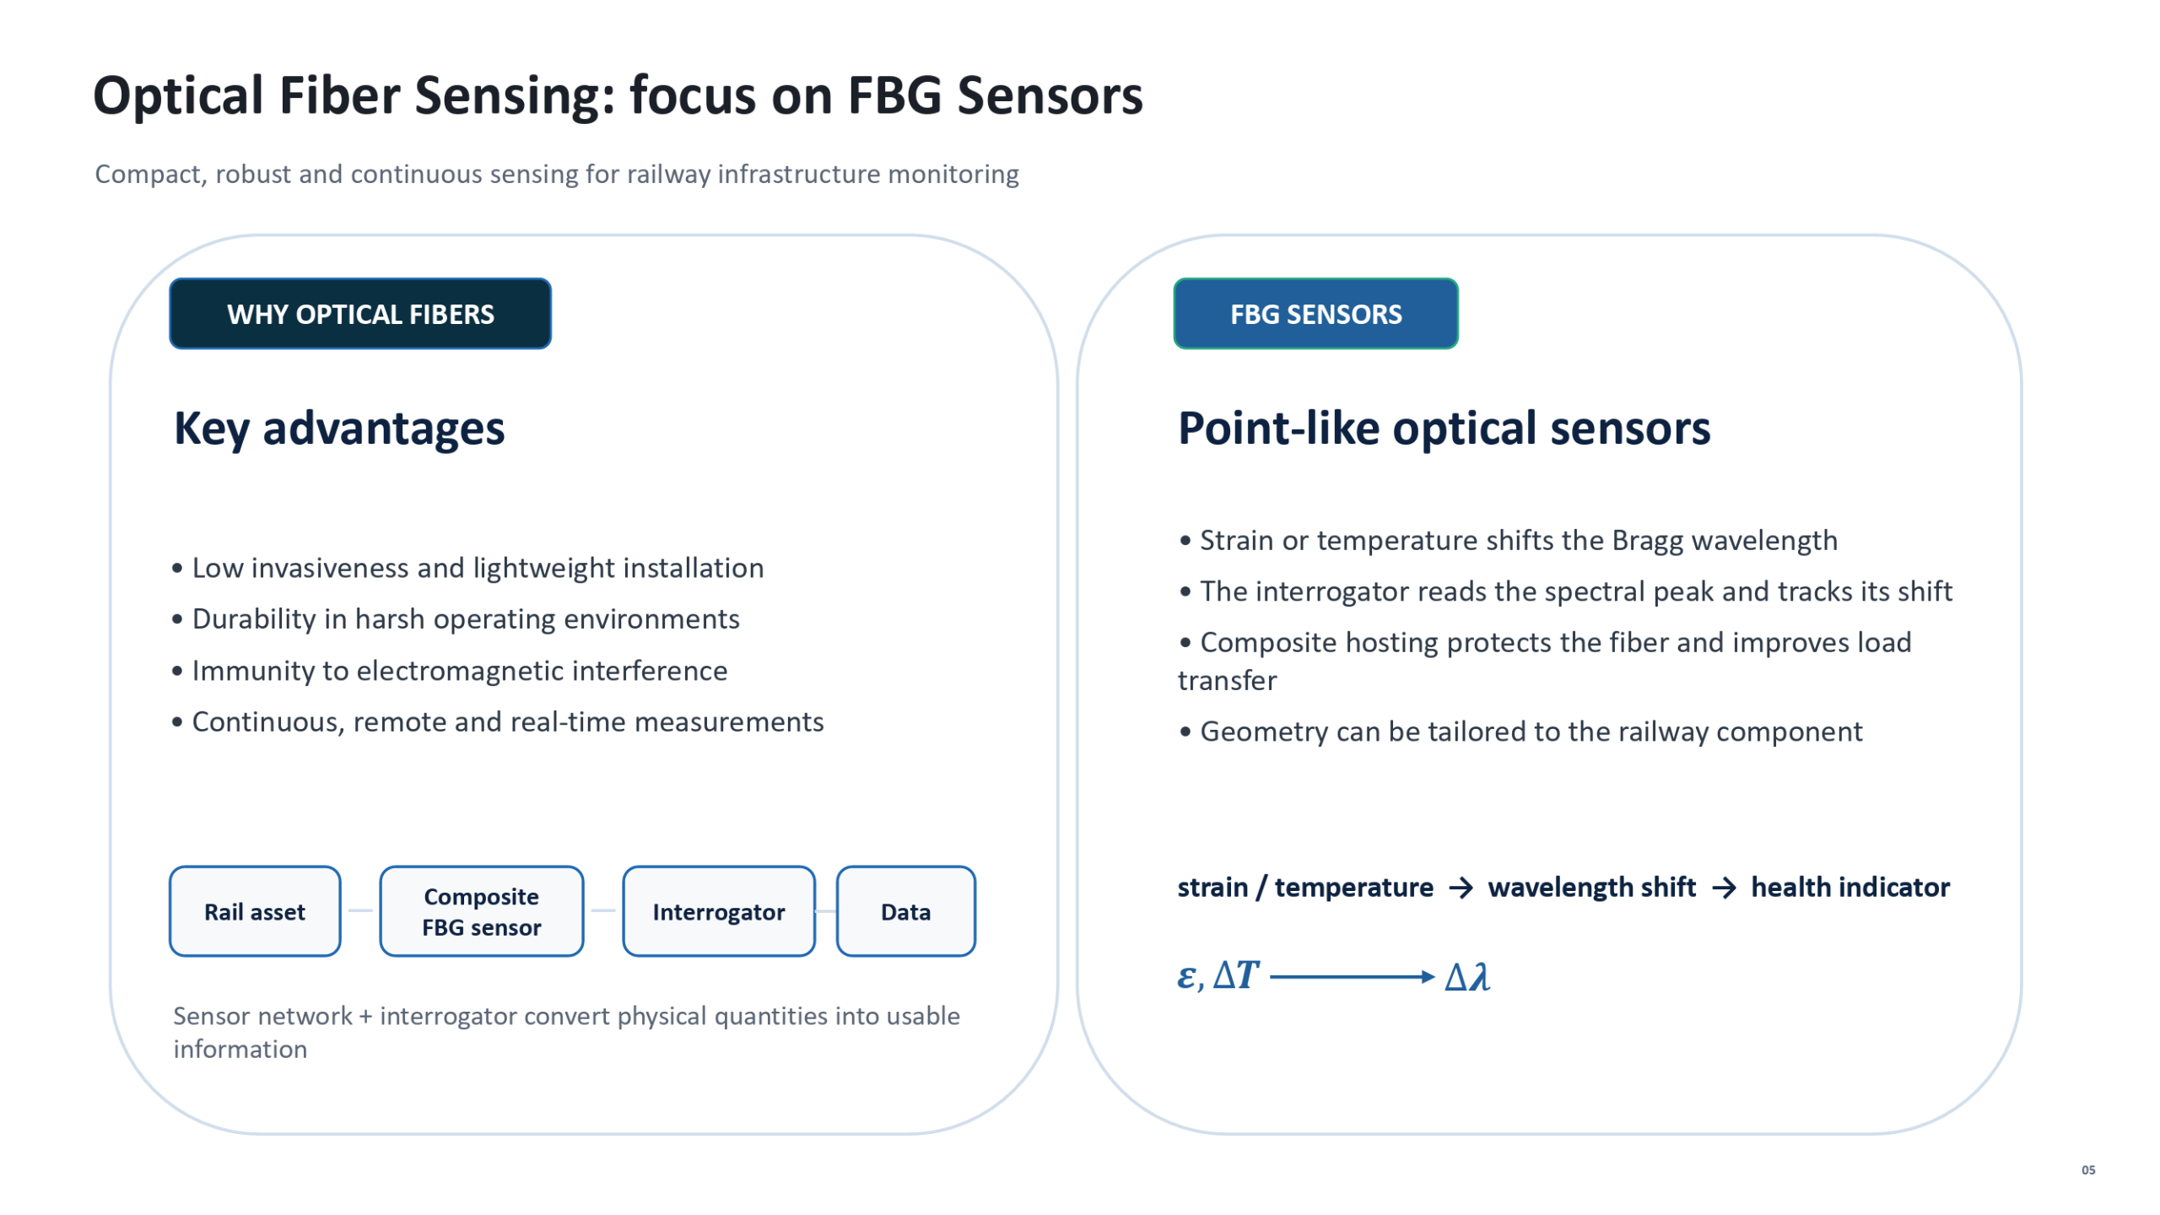
Task: Click the FBG SENSORS badge
Action: click(x=1315, y=314)
